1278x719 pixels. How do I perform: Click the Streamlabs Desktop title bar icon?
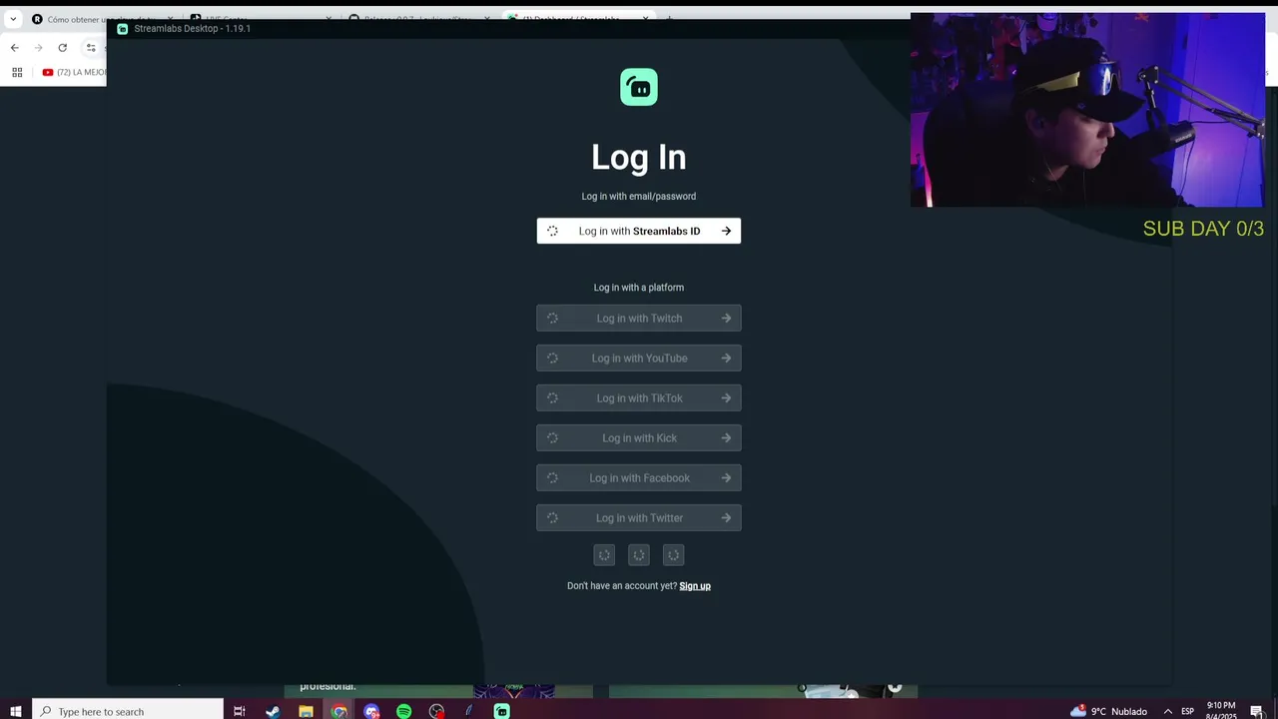(x=123, y=29)
